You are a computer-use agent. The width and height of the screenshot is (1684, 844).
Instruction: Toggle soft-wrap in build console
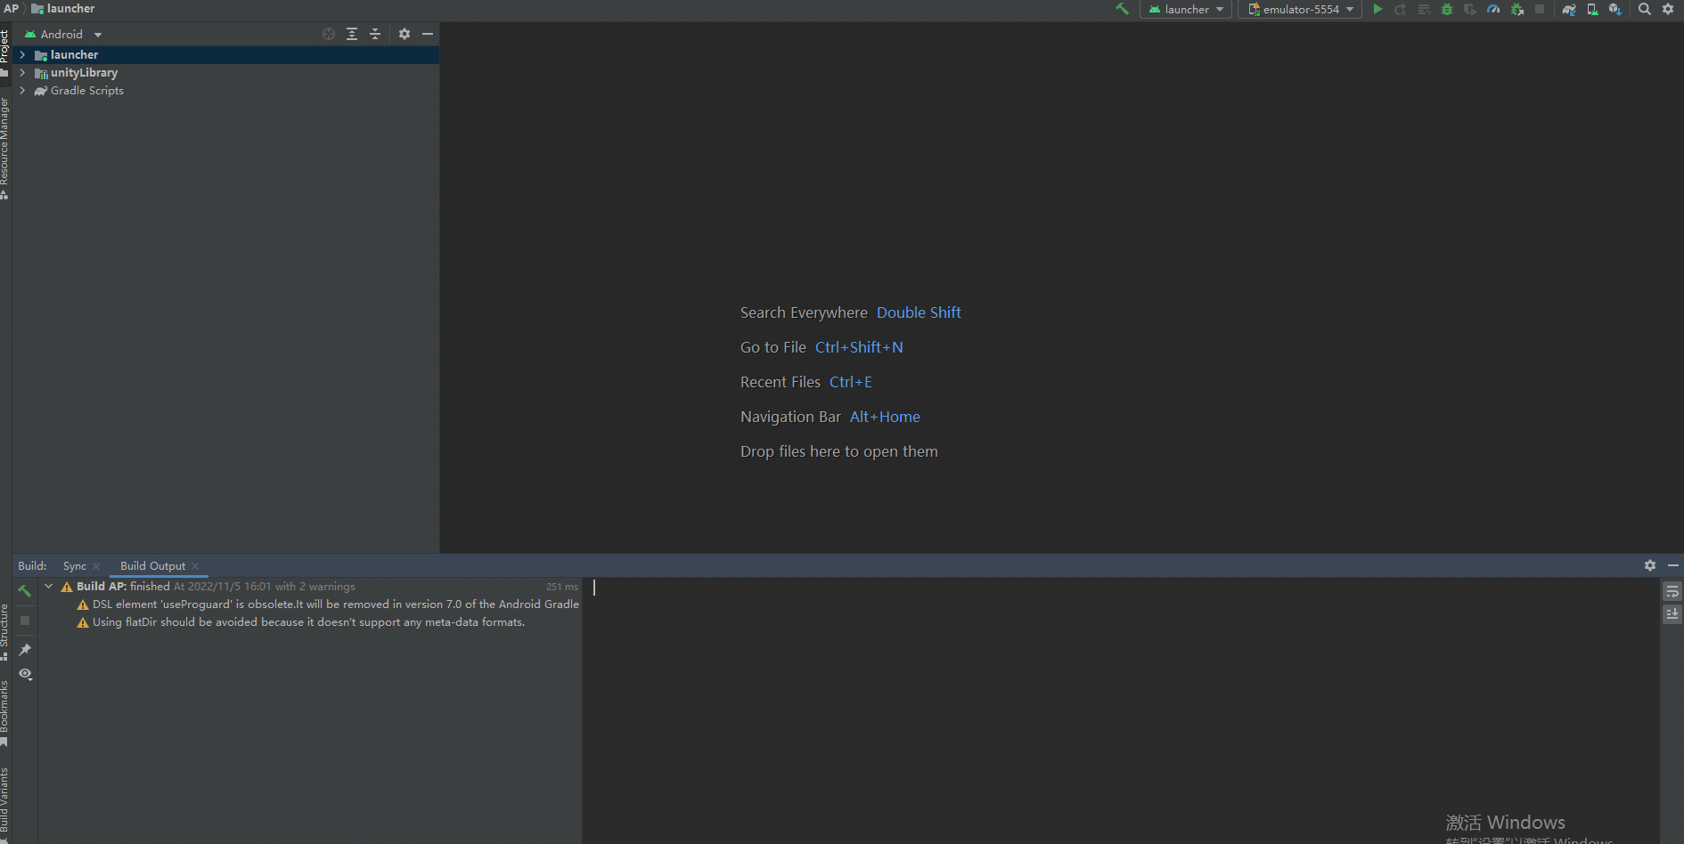coord(1672,592)
